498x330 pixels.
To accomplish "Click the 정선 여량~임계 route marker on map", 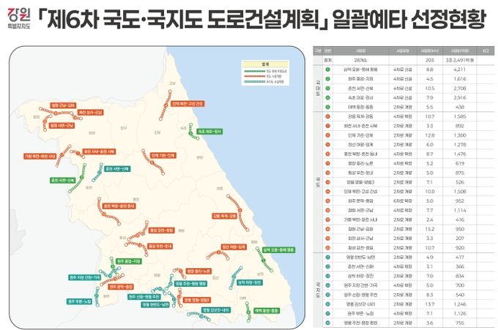I will click(x=233, y=246).
